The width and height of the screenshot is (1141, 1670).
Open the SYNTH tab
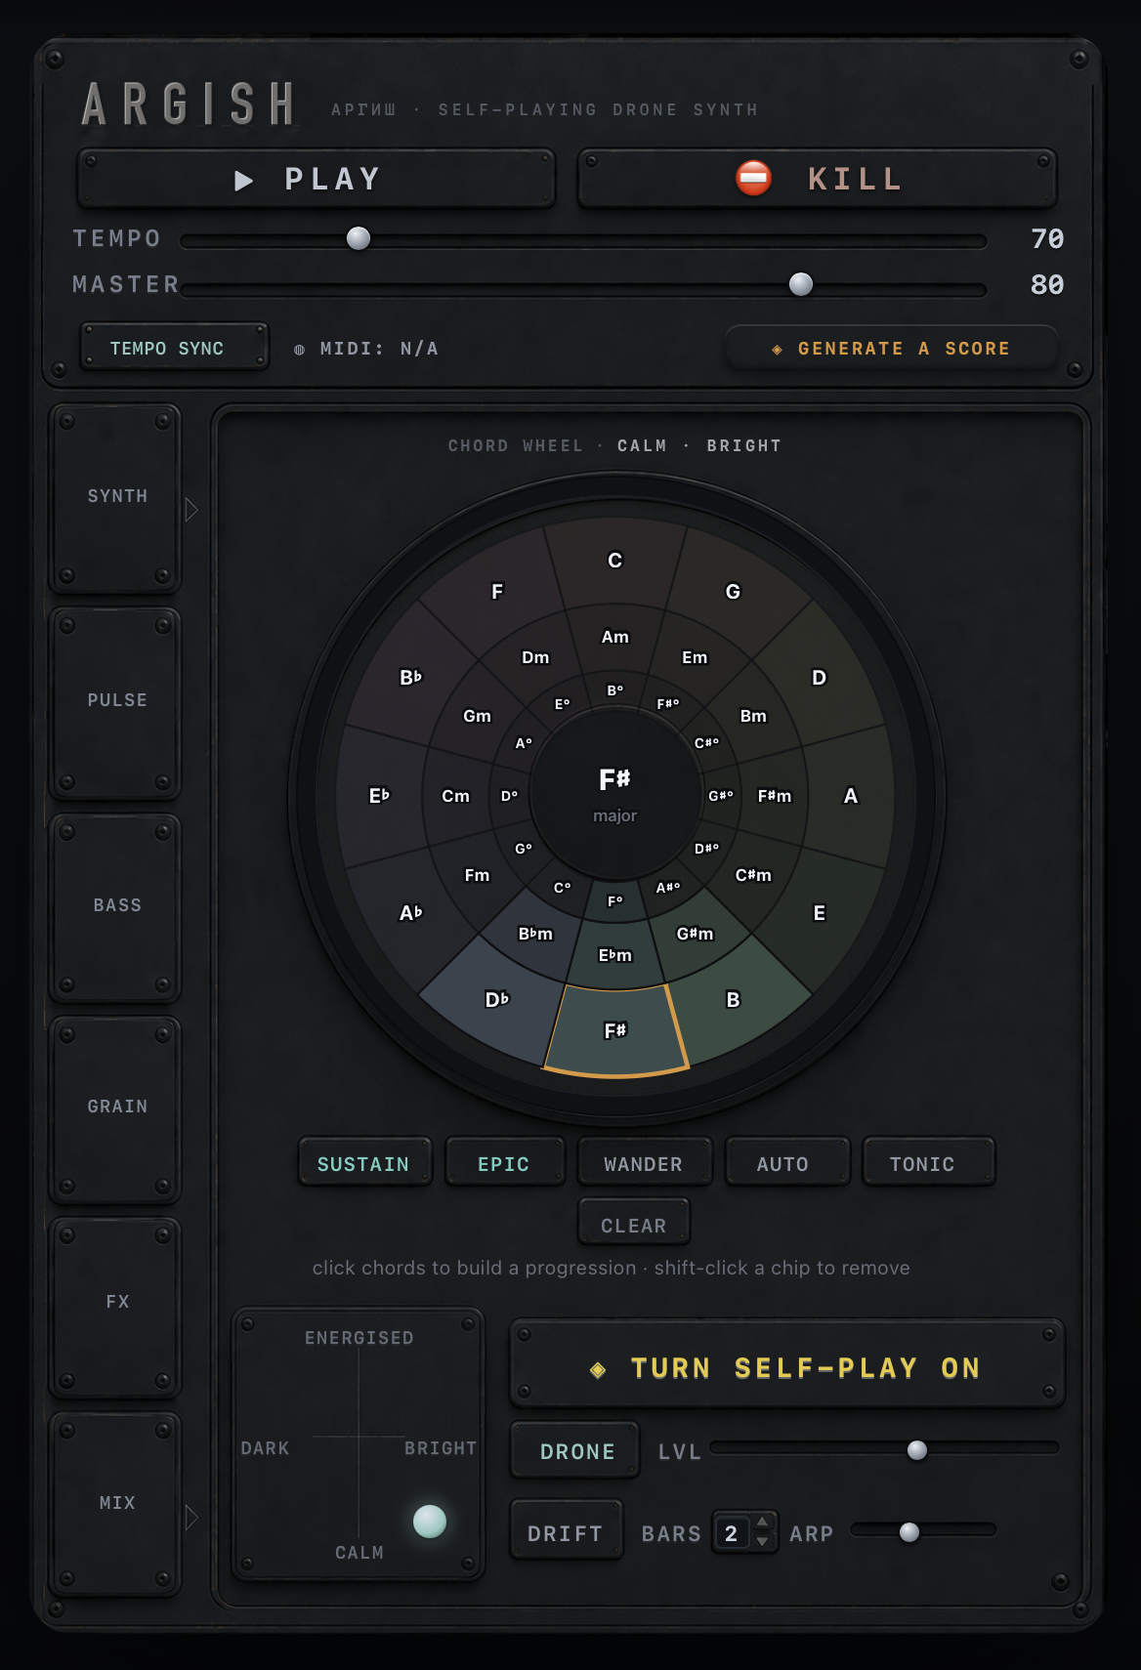[116, 497]
